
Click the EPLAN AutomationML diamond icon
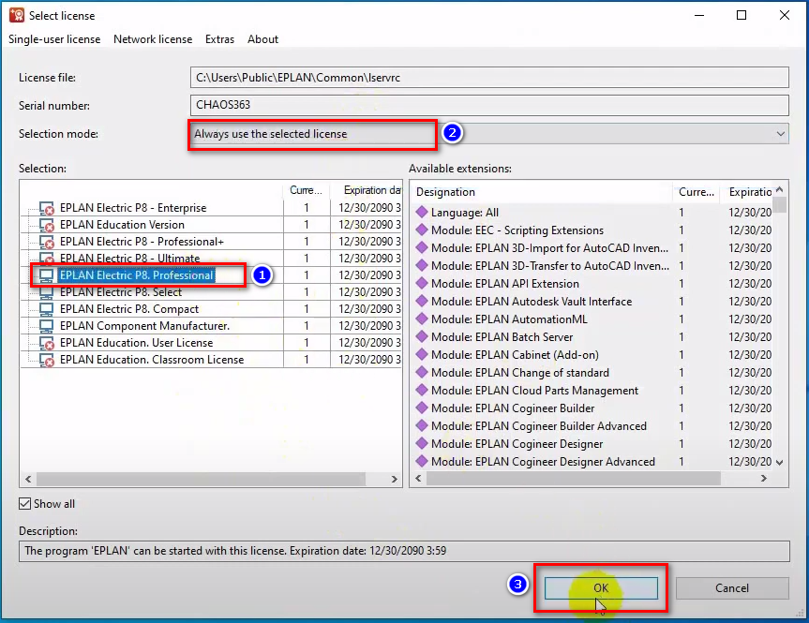coord(422,319)
